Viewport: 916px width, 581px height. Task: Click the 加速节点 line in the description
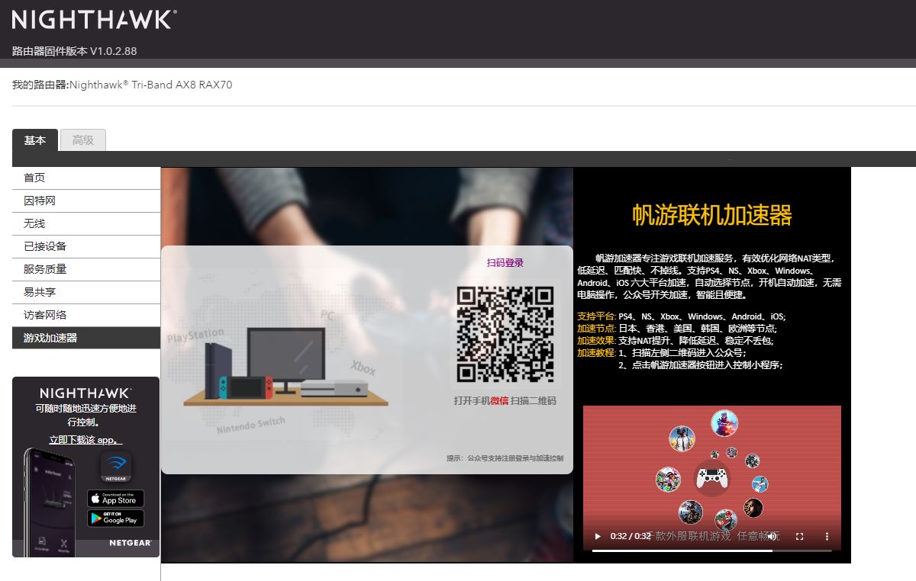pyautogui.click(x=677, y=329)
